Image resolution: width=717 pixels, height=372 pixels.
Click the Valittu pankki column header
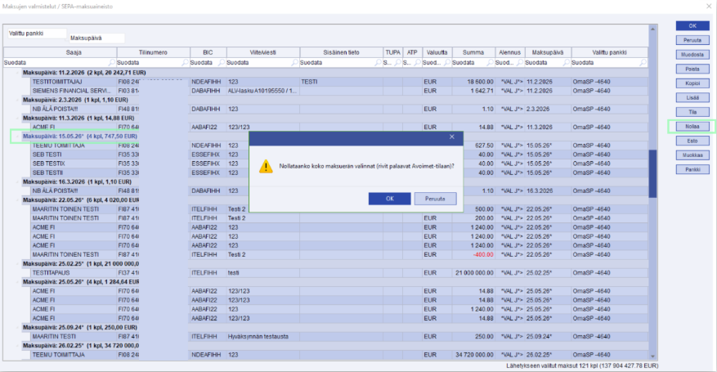point(610,52)
